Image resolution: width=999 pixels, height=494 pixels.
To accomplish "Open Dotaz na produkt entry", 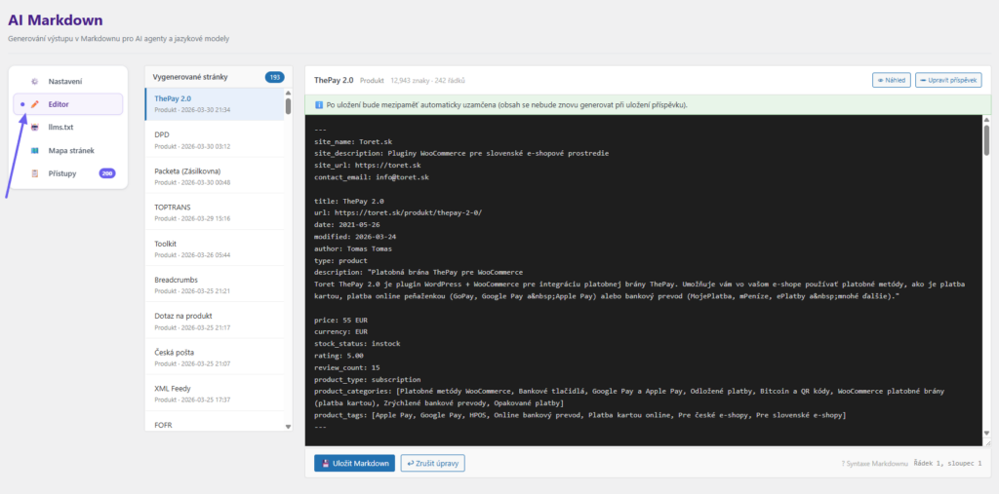I will pyautogui.click(x=215, y=321).
